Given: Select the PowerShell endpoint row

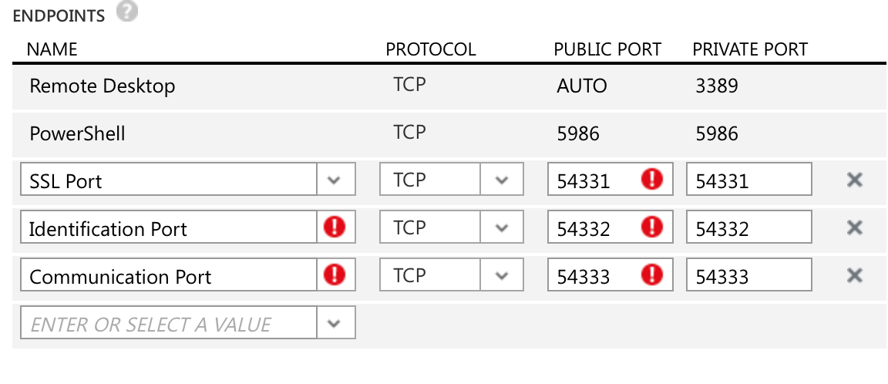Looking at the screenshot, I should pyautogui.click(x=449, y=134).
